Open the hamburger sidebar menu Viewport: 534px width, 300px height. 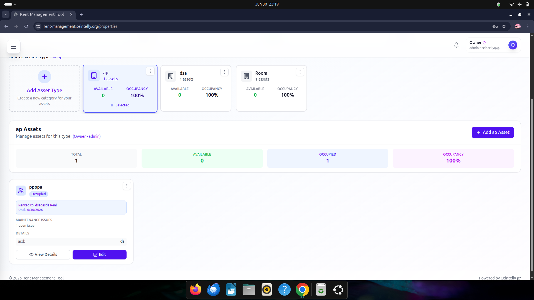(x=14, y=47)
